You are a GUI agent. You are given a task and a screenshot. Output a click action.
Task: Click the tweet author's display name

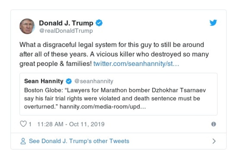[x=66, y=23]
